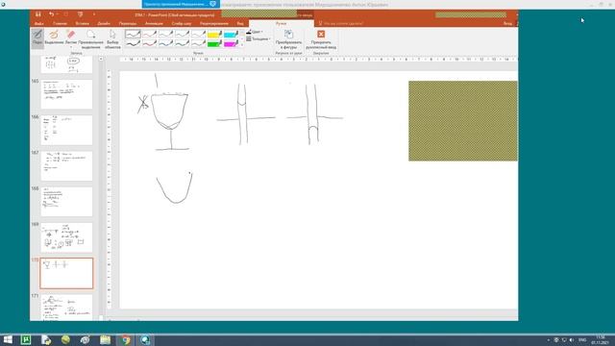The height and width of the screenshot is (346, 615).
Task: Choose the thin red pen in top row
Action: pyautogui.click(x=150, y=35)
